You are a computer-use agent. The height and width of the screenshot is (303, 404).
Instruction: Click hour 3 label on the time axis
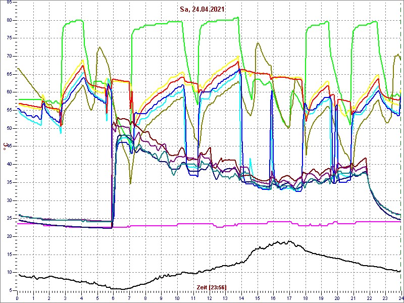click(66, 298)
